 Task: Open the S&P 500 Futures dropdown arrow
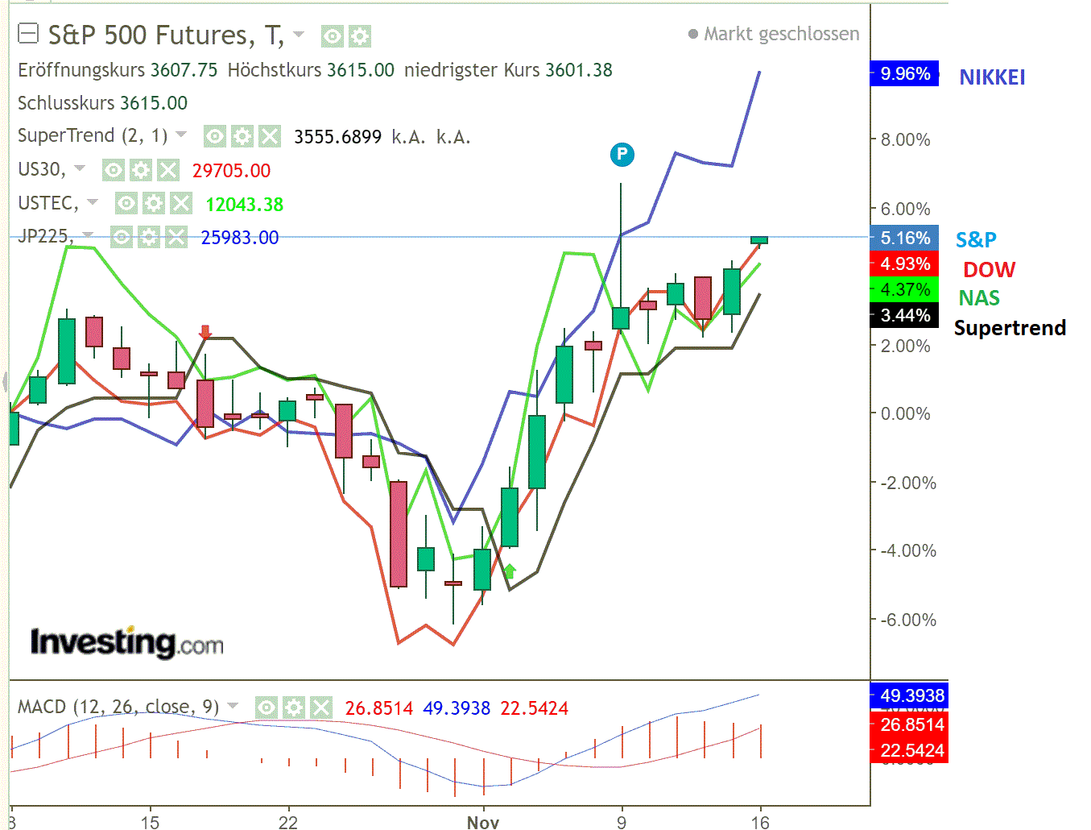[299, 35]
